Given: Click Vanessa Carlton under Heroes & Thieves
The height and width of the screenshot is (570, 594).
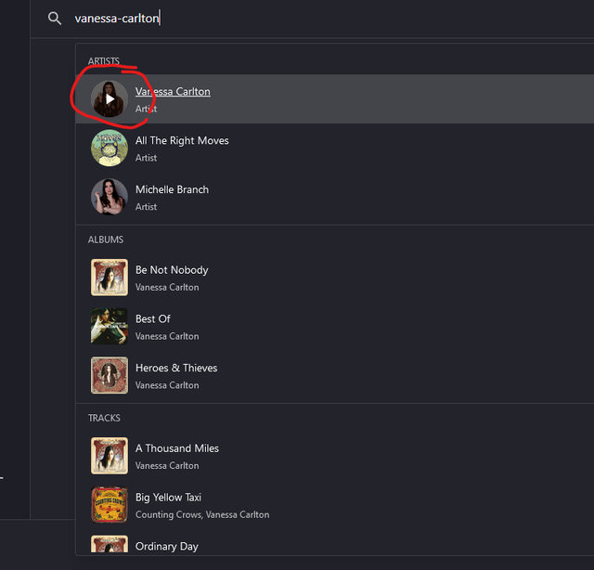Looking at the screenshot, I should (x=167, y=385).
